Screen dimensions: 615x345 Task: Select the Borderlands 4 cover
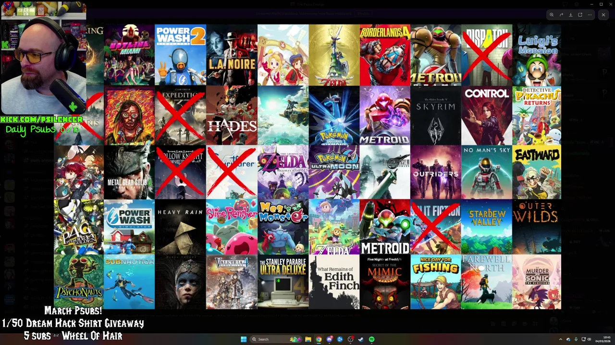point(385,55)
